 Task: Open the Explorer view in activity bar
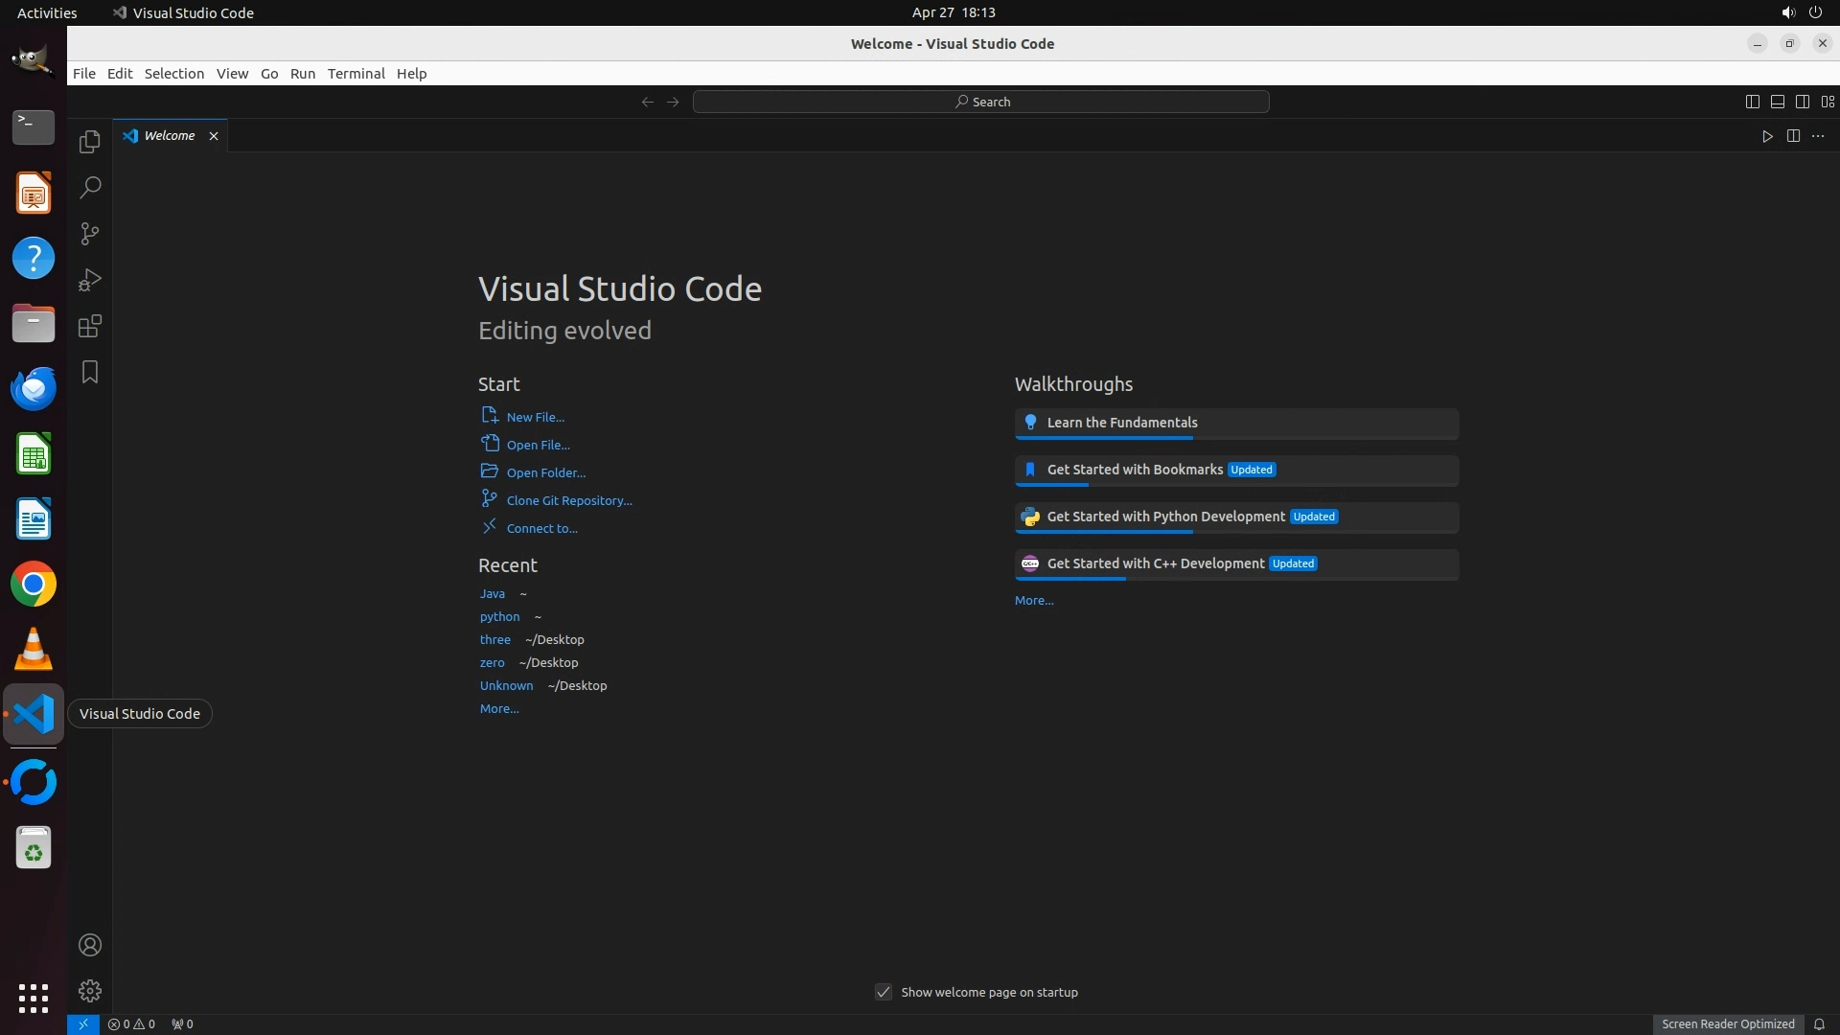tap(90, 142)
